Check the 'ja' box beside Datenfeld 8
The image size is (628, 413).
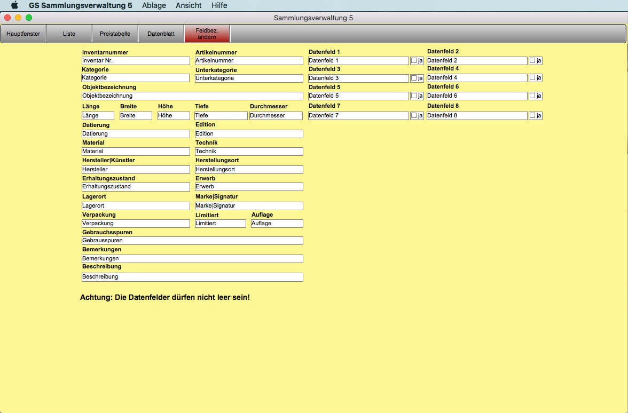532,115
